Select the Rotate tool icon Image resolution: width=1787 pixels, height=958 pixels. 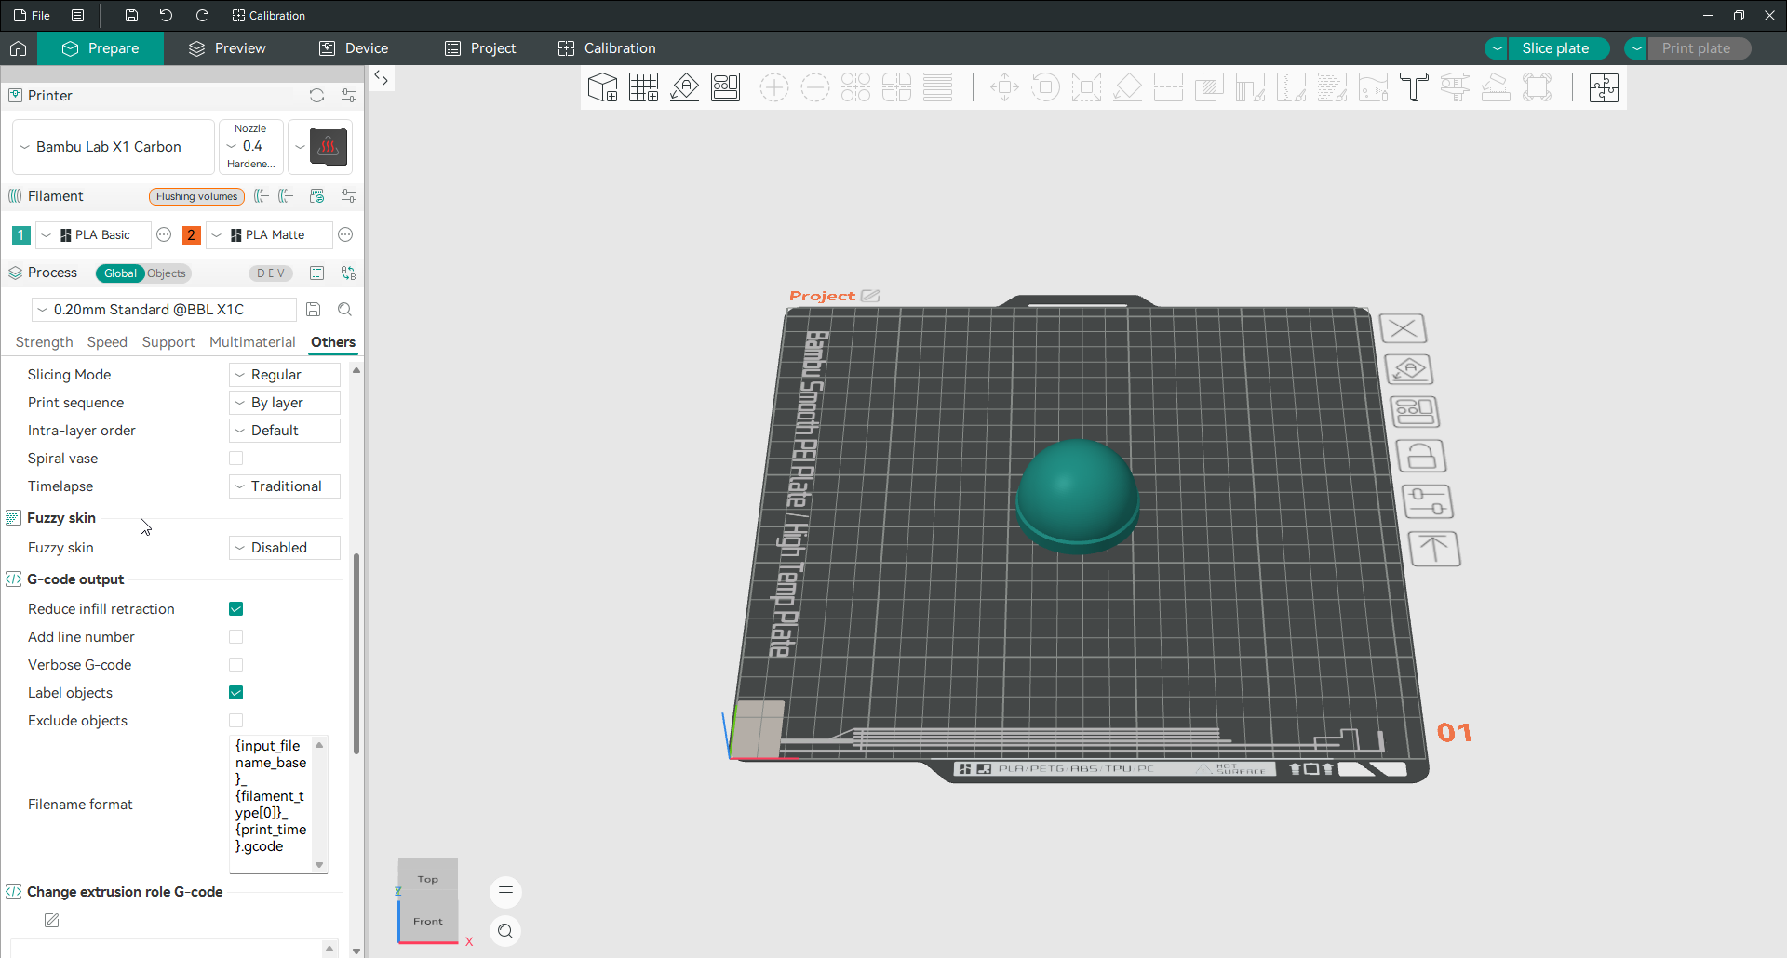pos(1045,87)
